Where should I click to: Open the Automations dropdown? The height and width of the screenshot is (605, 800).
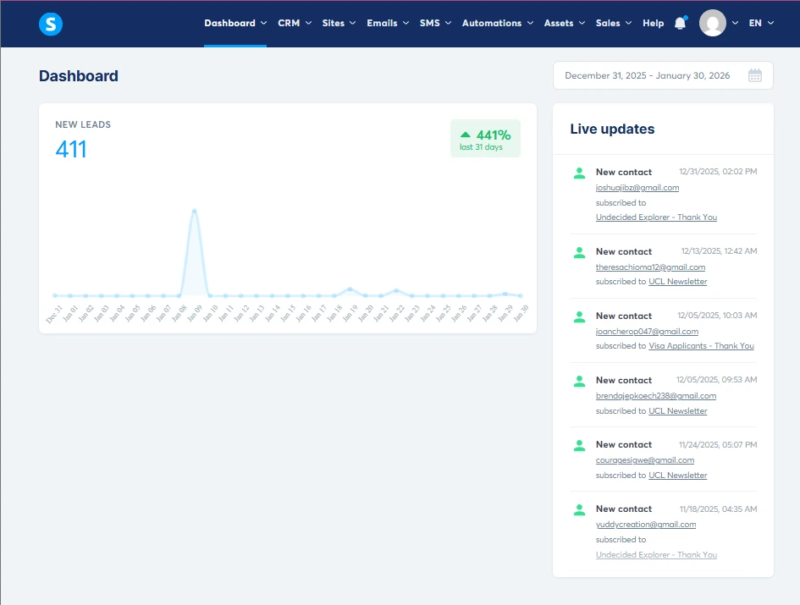click(x=492, y=23)
